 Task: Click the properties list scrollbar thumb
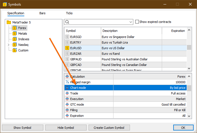tap(189, 88)
